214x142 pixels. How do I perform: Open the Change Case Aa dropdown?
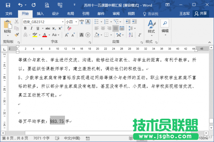(x=55, y=35)
